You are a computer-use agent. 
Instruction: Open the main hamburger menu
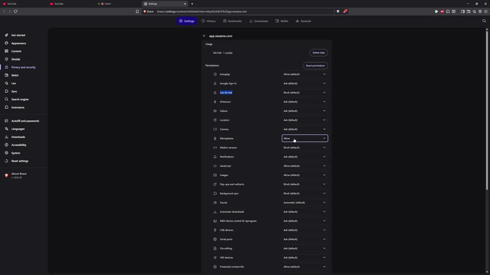click(486, 11)
